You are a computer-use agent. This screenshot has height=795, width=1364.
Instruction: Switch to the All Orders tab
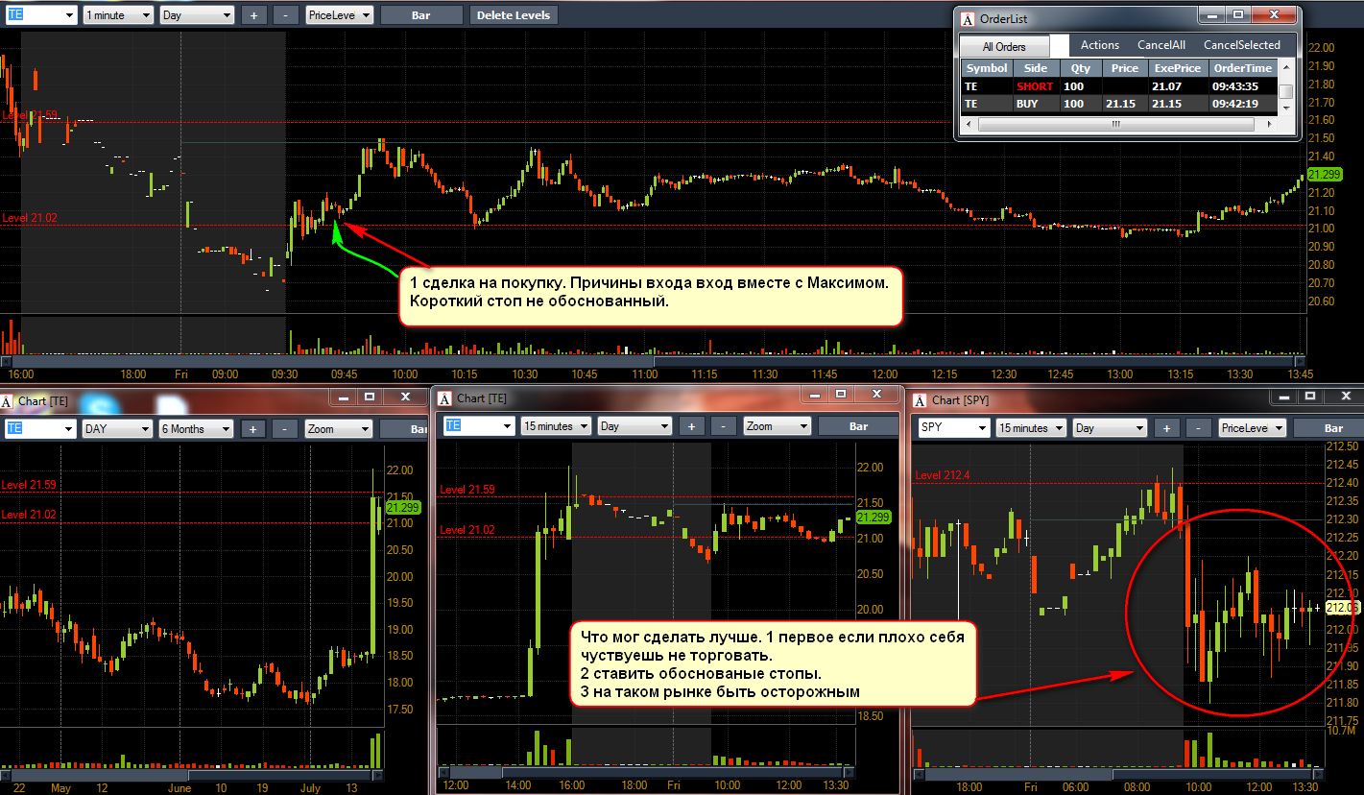point(1004,46)
